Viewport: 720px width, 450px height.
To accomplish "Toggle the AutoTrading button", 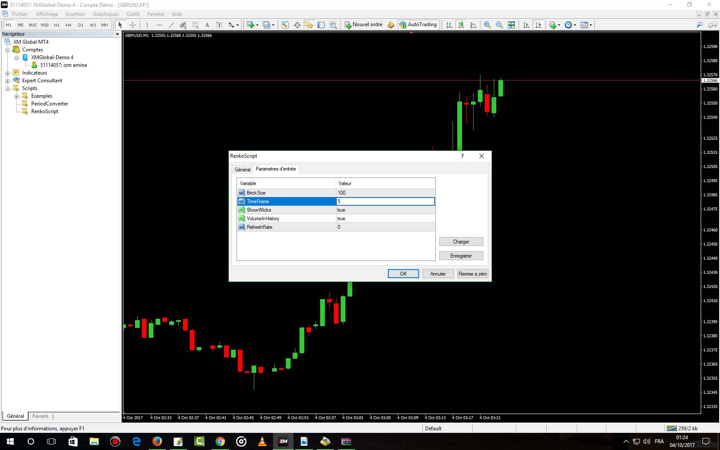I will tap(418, 24).
